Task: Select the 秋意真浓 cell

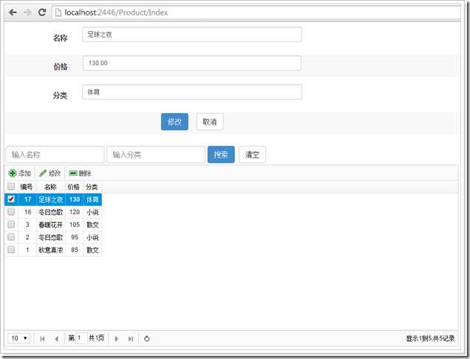Action: click(51, 250)
